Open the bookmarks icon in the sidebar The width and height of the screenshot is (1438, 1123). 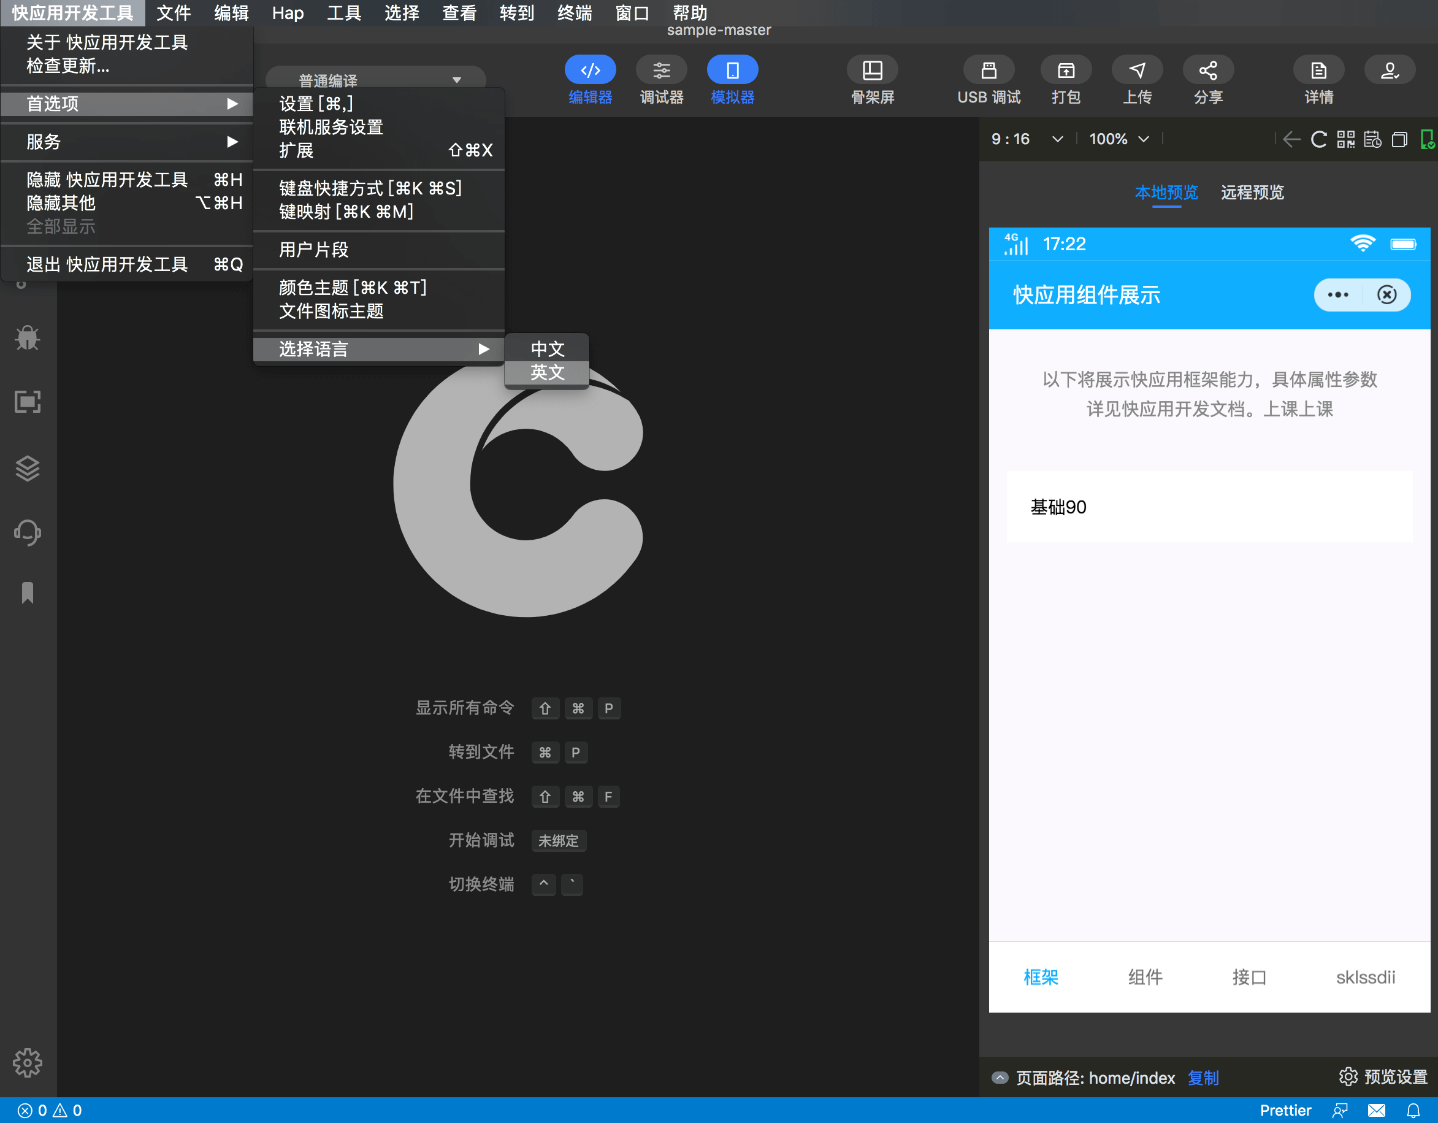pyautogui.click(x=27, y=593)
